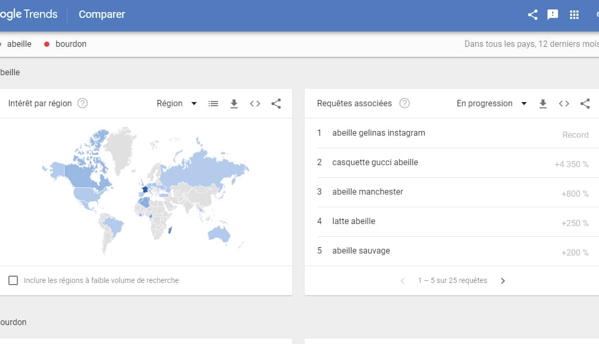Viewport: 599px width, 344px height.
Task: Open embed code for Intérêt par région
Action: [255, 104]
